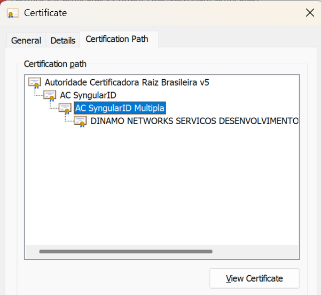The width and height of the screenshot is (321, 295).
Task: Click the AC SyngularID Multipla certificate icon
Action: click(x=65, y=108)
